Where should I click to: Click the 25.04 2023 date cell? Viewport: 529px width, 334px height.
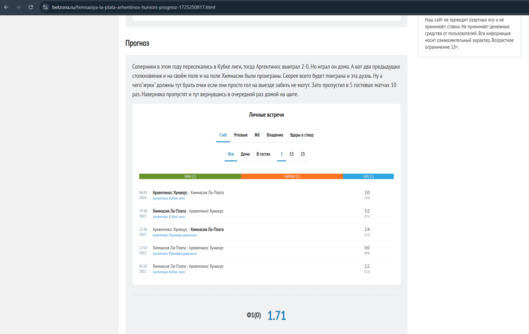(x=143, y=232)
